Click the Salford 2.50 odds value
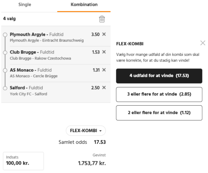 click(95, 88)
